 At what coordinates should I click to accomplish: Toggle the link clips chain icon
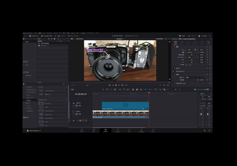137,90
